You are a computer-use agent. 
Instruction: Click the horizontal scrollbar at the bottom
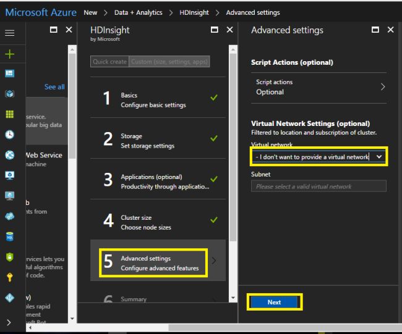tap(284, 328)
